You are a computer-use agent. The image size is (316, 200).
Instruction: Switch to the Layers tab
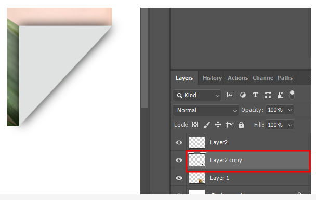point(184,78)
